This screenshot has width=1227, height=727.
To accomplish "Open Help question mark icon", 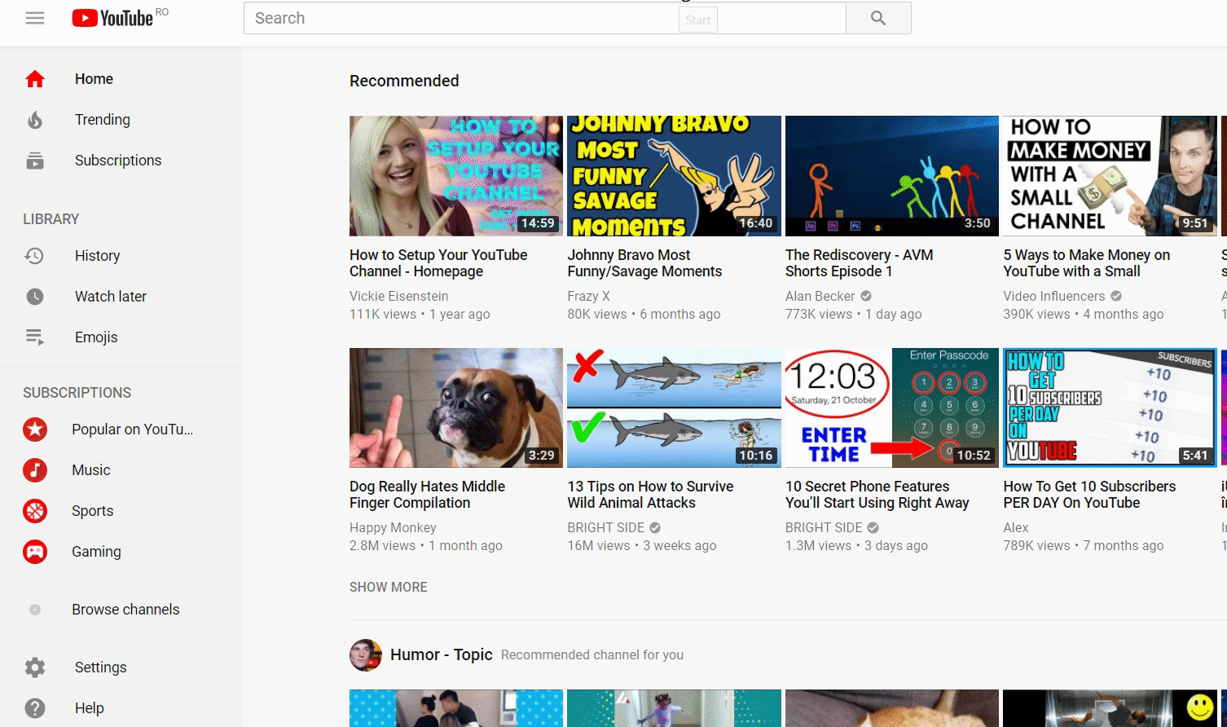I will point(35,708).
